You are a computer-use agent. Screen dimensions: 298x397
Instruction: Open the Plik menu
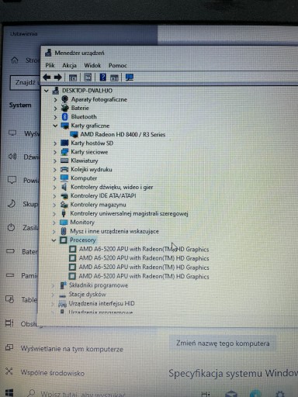click(50, 65)
